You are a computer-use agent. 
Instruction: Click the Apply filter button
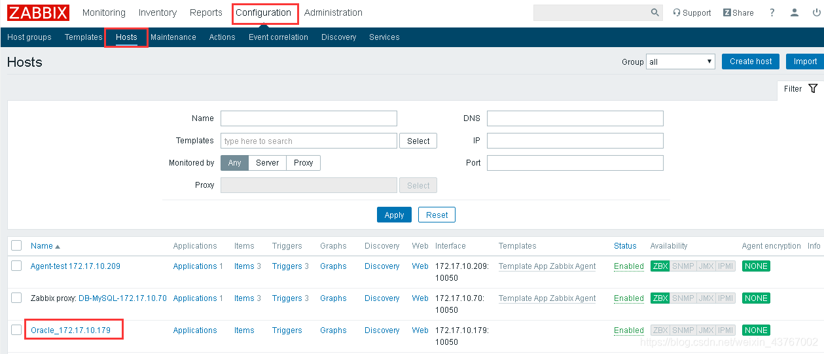[394, 215]
